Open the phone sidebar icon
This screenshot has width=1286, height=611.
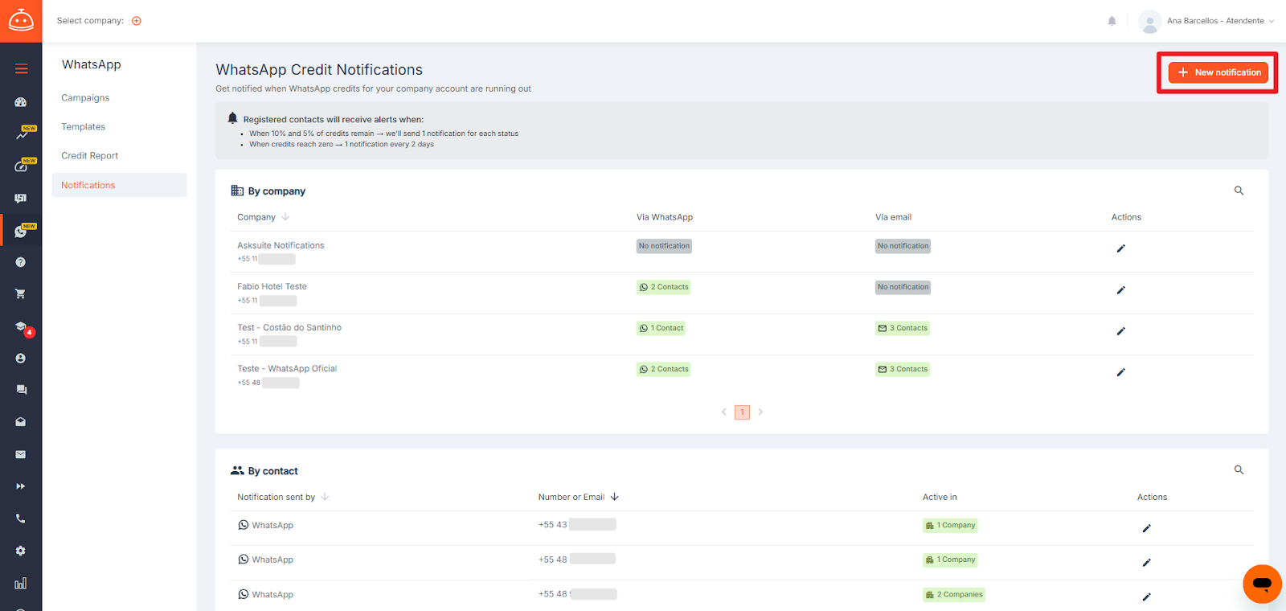click(x=21, y=519)
